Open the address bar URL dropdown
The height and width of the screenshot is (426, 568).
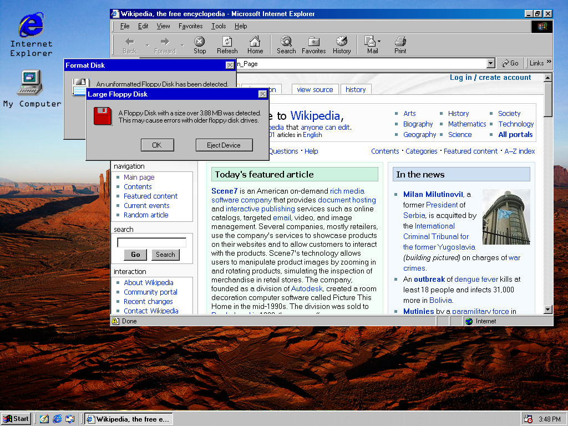point(490,63)
